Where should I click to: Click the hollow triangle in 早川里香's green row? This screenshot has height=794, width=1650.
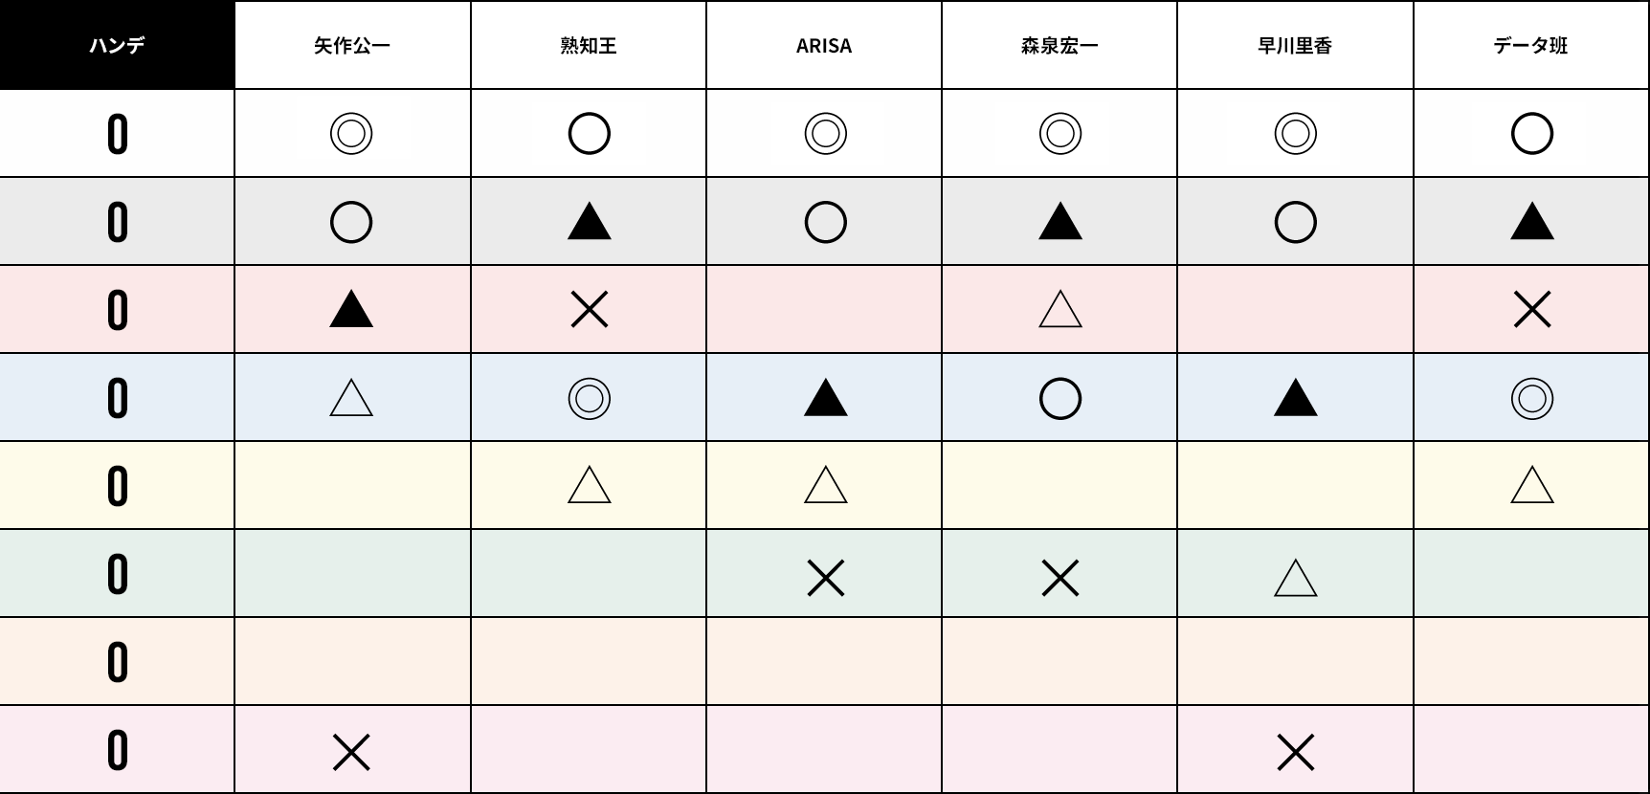[1296, 578]
